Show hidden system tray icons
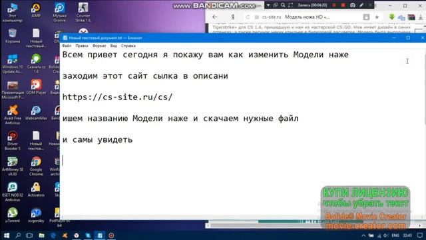426x240 pixels. 363,235
